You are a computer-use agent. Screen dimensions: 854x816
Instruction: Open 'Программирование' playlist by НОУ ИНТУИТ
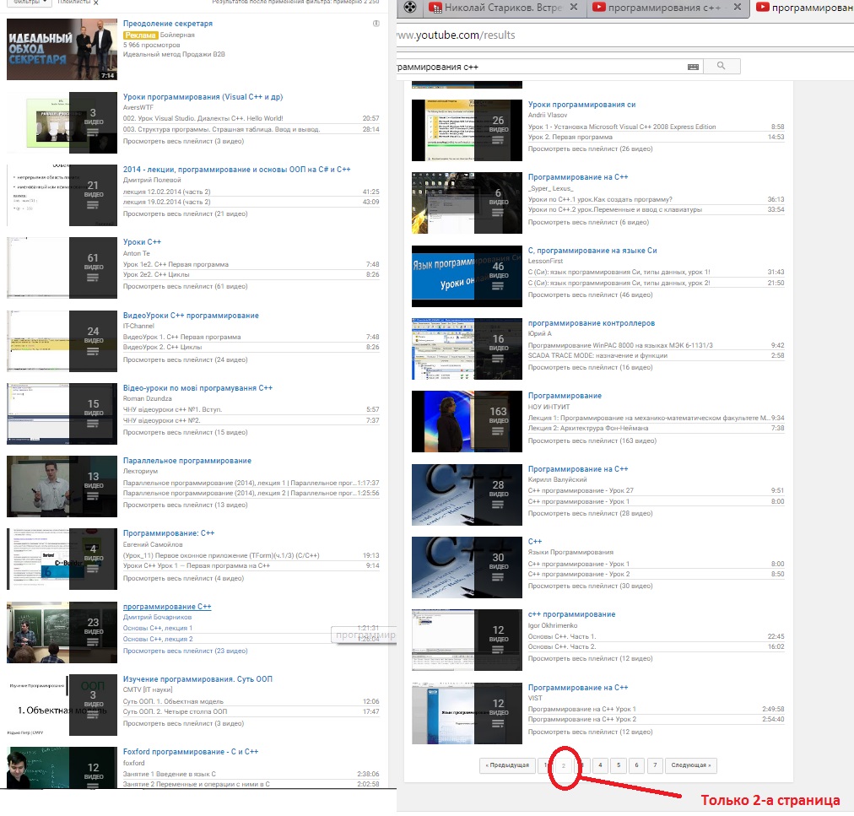tap(565, 396)
